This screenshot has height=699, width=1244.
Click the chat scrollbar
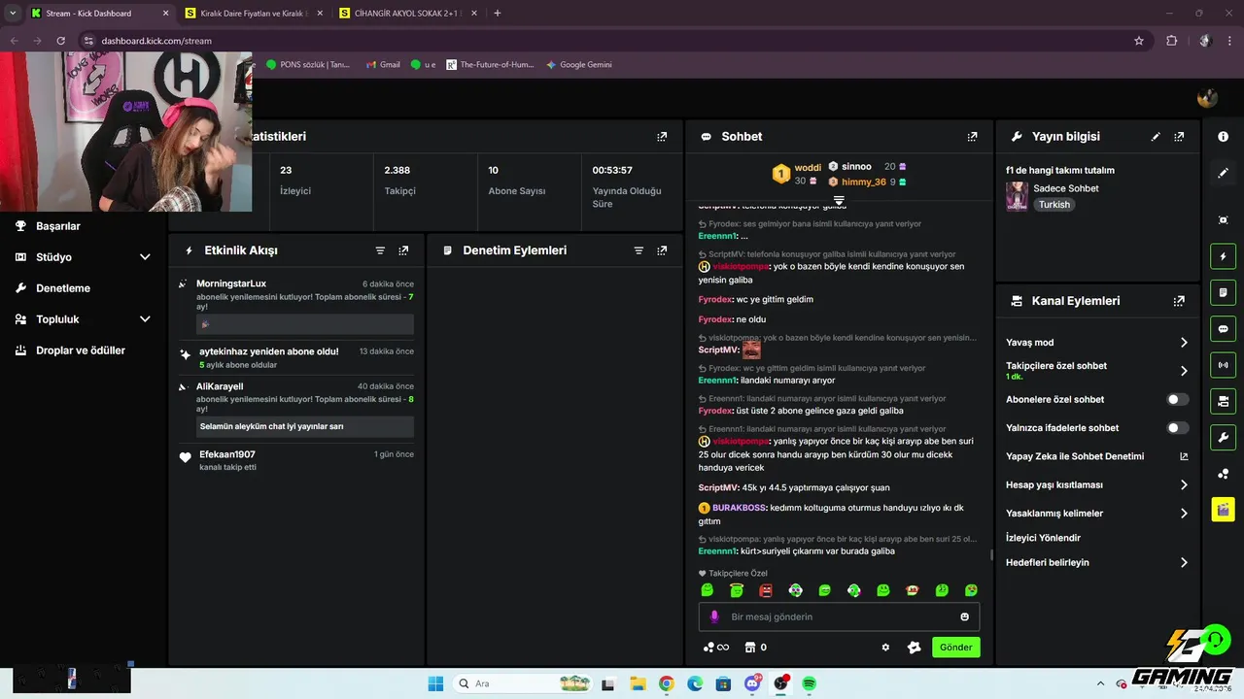click(x=990, y=555)
